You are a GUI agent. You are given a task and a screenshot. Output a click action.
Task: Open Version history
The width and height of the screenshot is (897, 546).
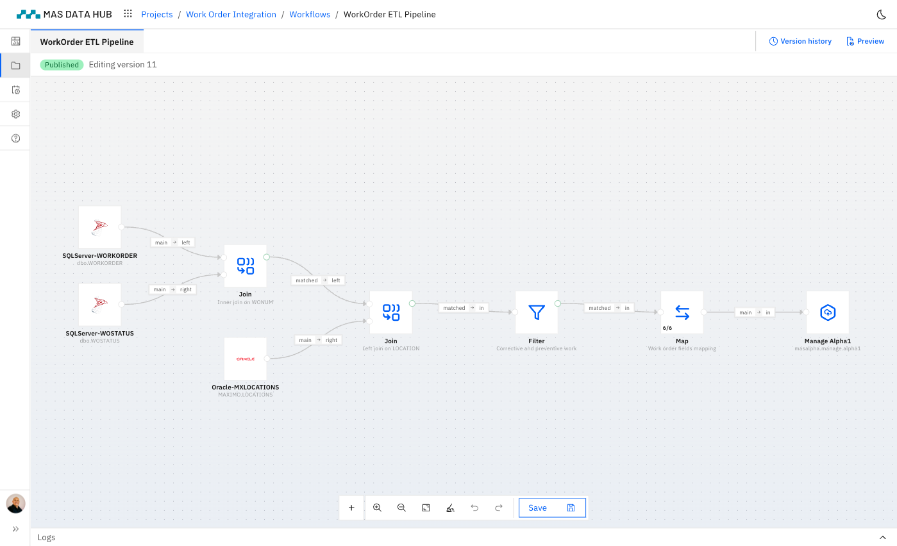800,41
